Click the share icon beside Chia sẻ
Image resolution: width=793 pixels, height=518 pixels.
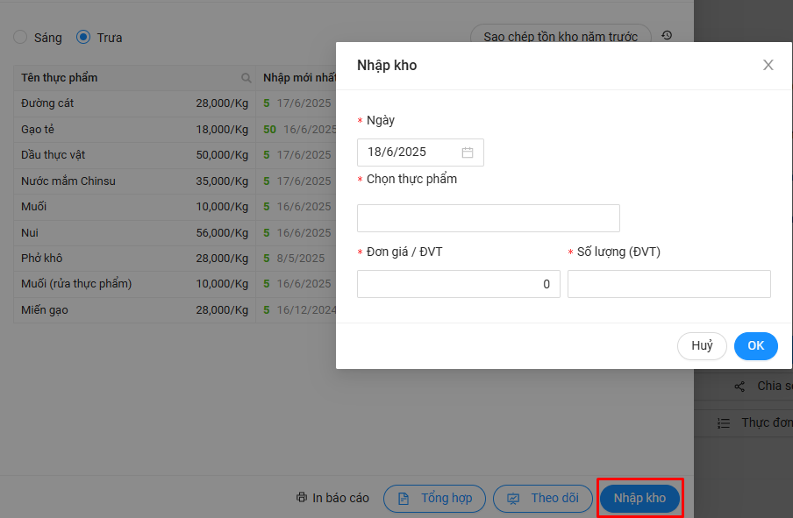tap(739, 387)
